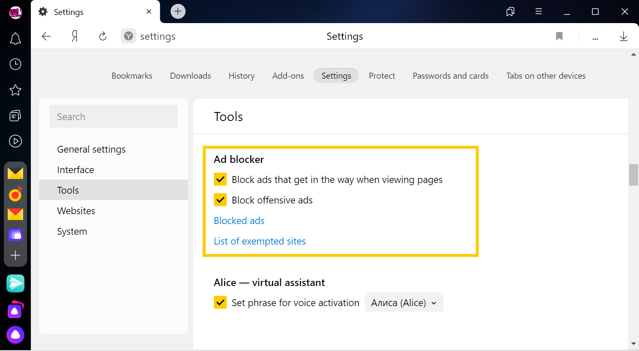Switch to the Downloads tab
The width and height of the screenshot is (639, 351).
click(191, 76)
